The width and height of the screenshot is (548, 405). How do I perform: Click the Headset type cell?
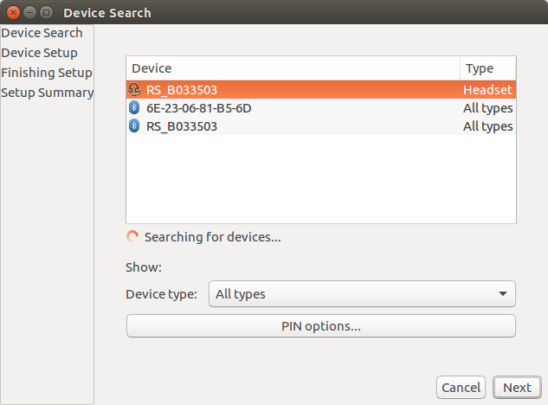click(487, 90)
